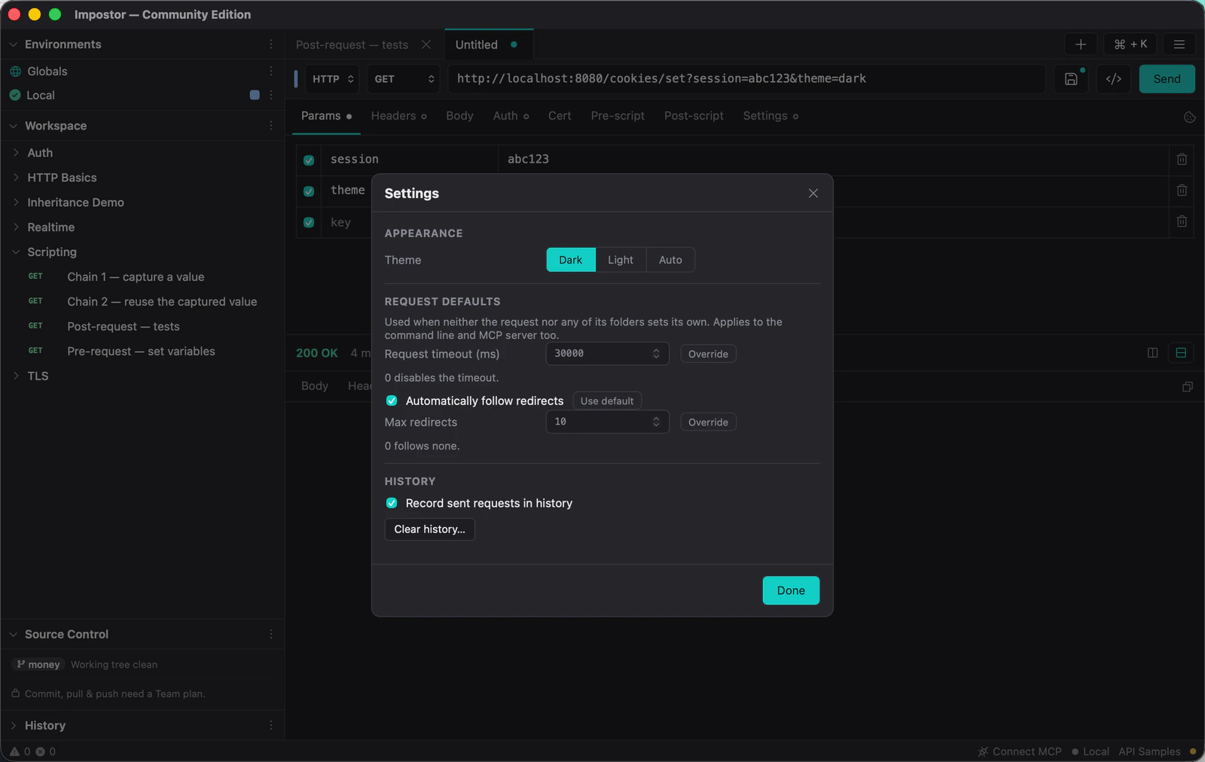The height and width of the screenshot is (762, 1205).
Task: Toggle Record sent requests in history
Action: 392,503
